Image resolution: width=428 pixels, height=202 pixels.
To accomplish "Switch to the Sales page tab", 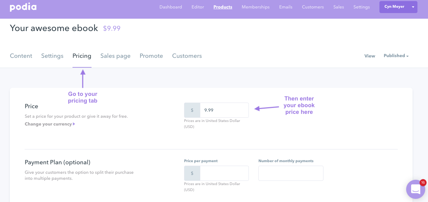I will click(115, 56).
